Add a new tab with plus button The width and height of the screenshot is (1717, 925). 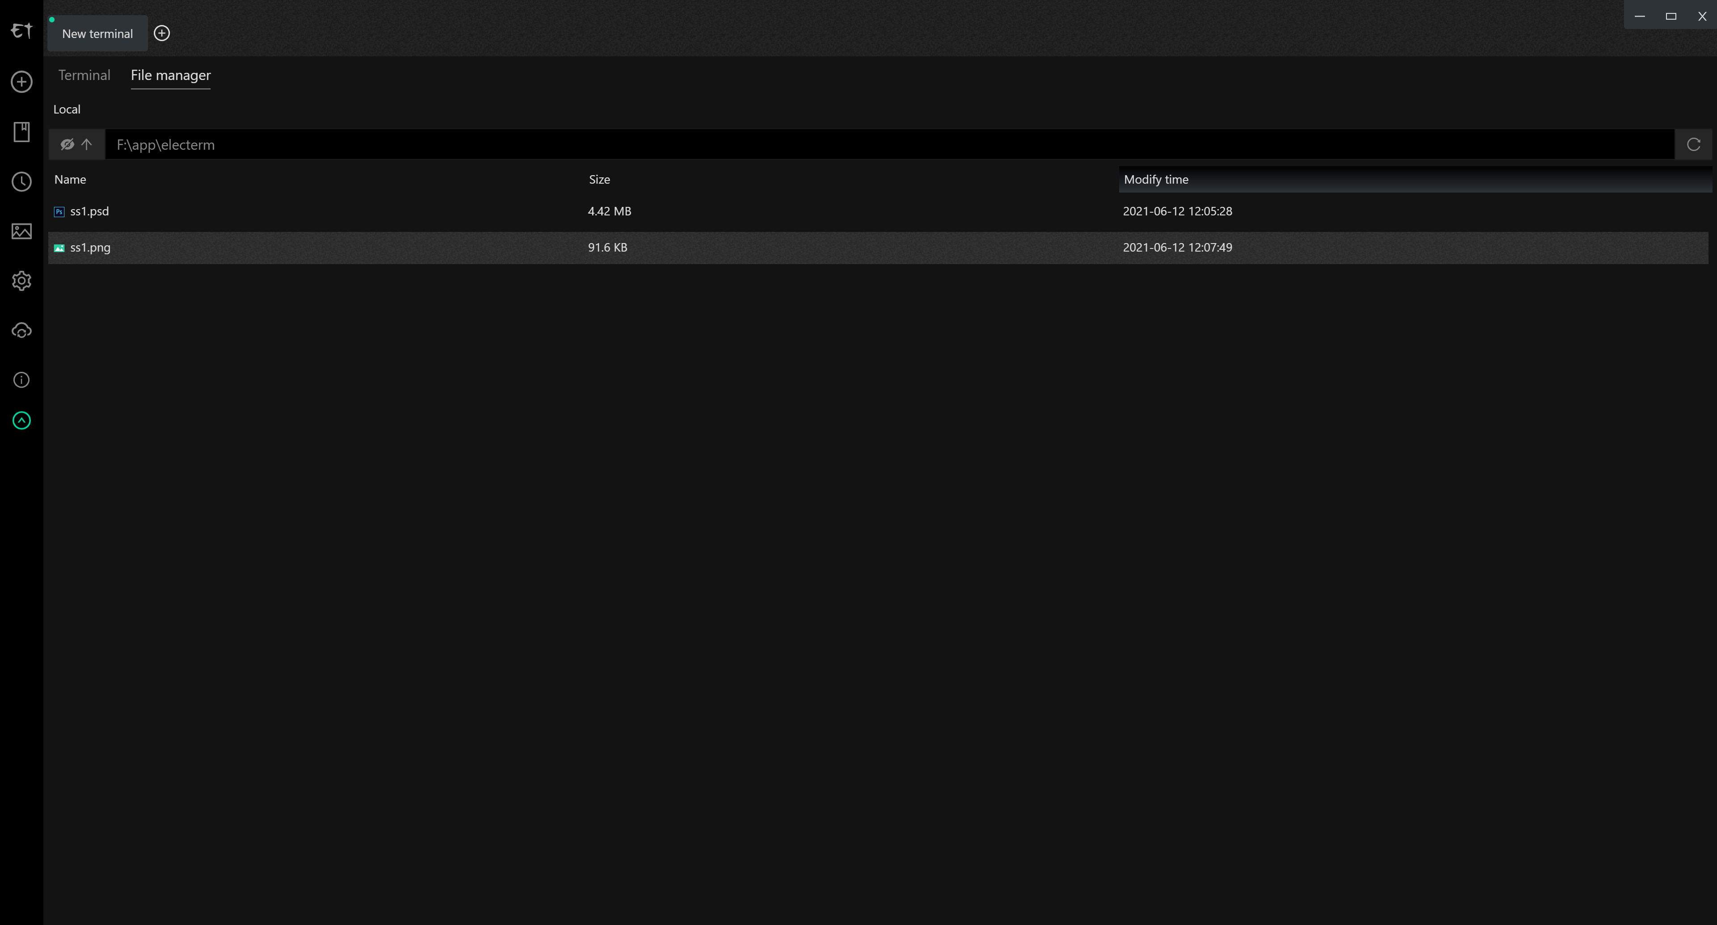pos(162,34)
